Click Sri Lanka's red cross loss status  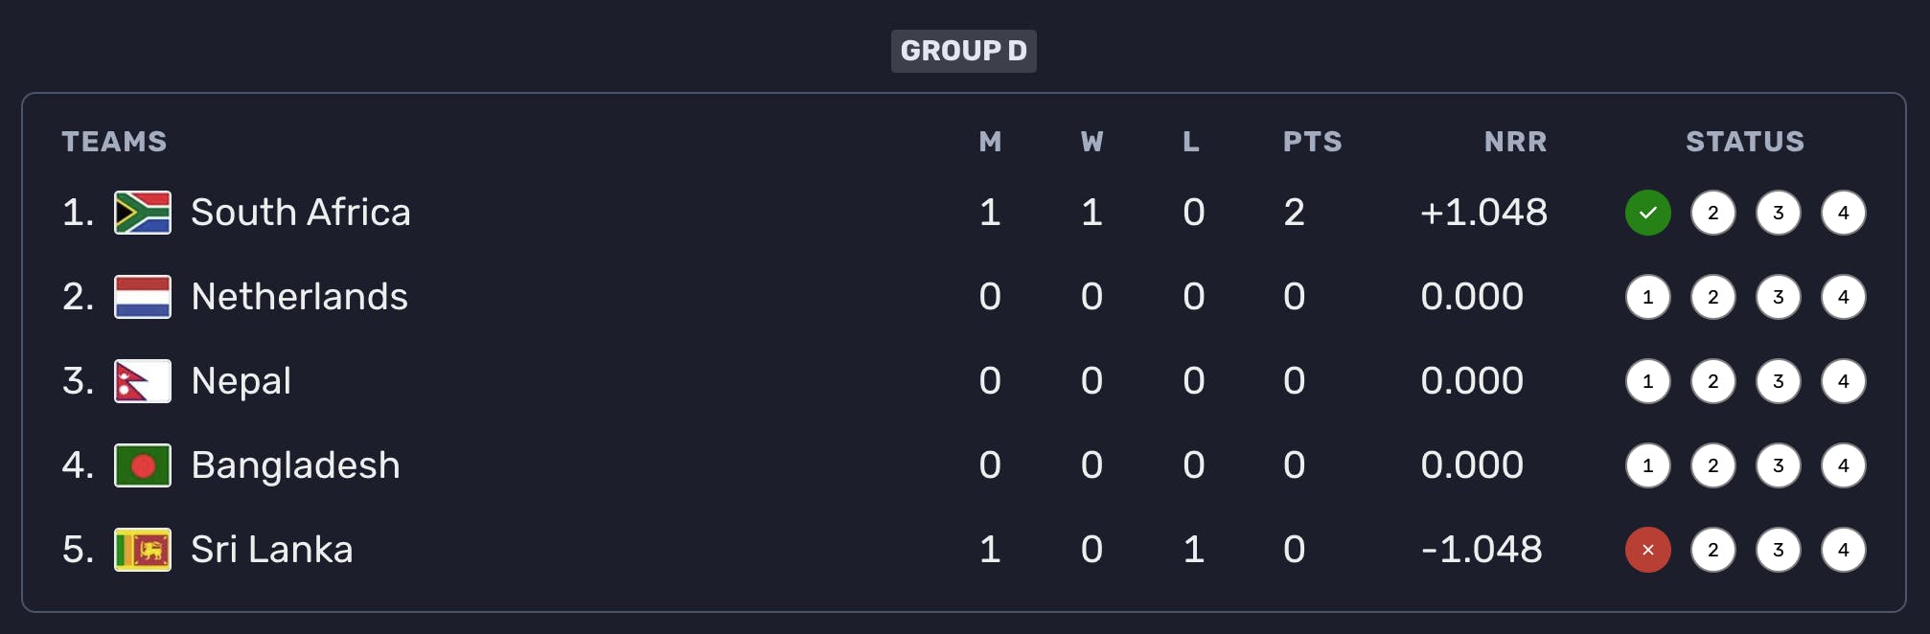coord(1647,550)
